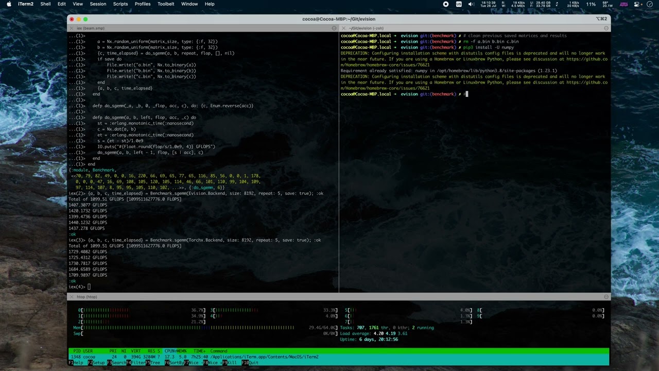
Task: Open the Scripts menu
Action: [x=120, y=4]
